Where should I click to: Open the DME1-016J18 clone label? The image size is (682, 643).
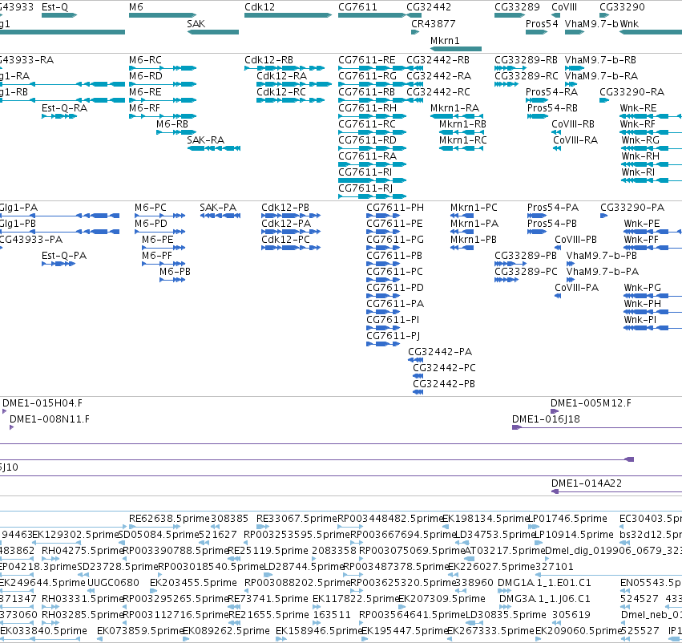click(546, 419)
